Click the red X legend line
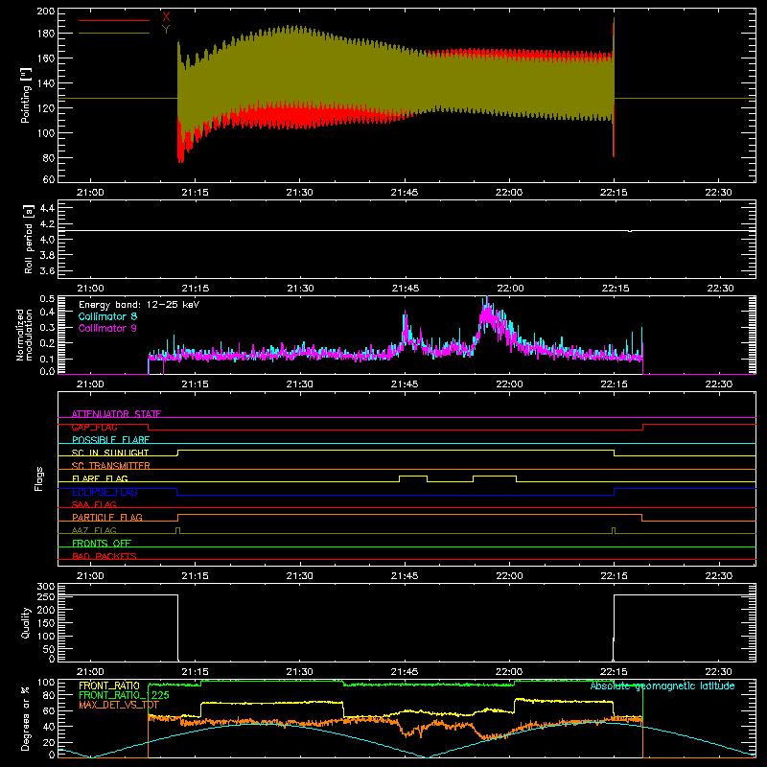This screenshot has height=767, width=767. tap(114, 20)
